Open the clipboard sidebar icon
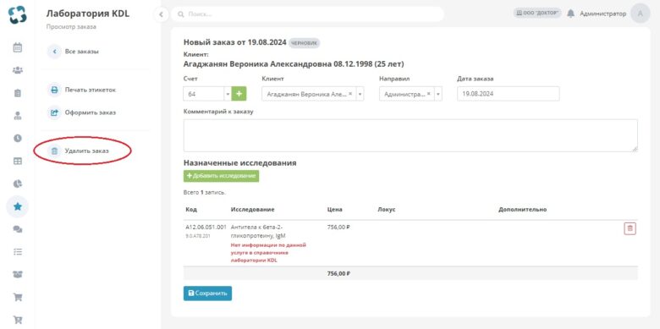This screenshot has height=329, width=660. pos(17,93)
